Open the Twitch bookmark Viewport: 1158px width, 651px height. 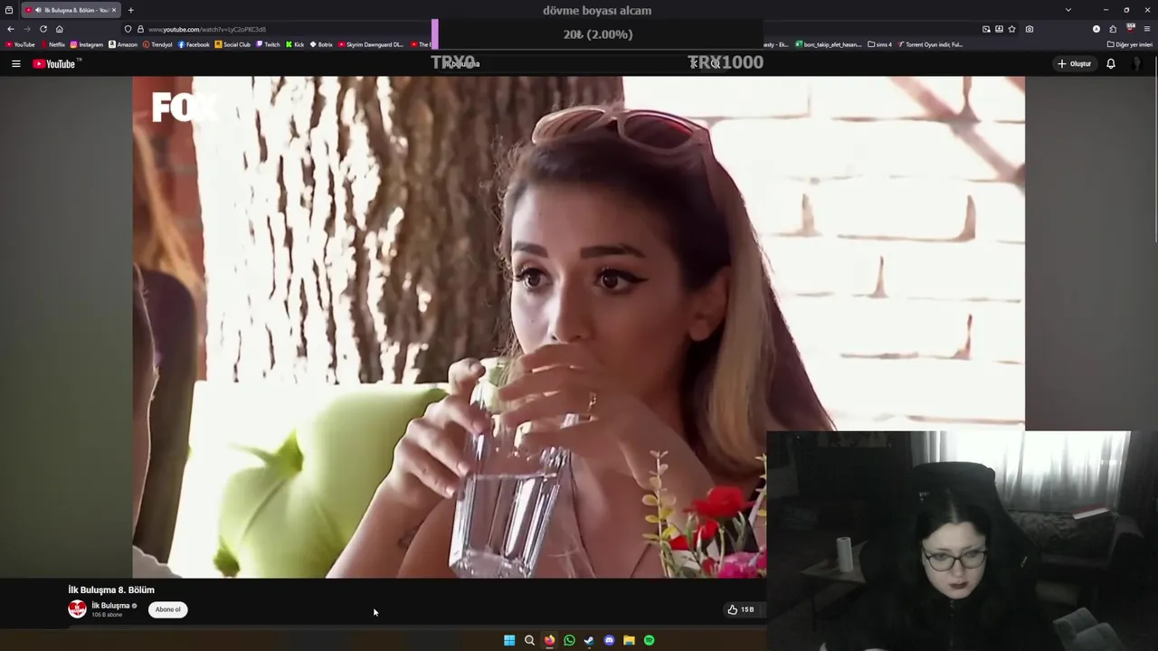[x=268, y=44]
